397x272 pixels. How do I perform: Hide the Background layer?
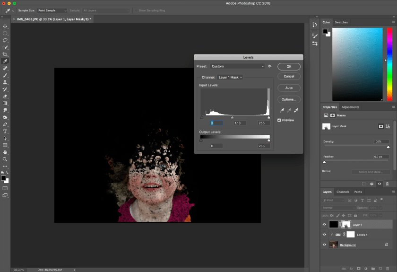point(324,245)
